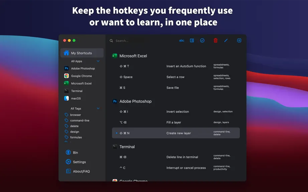Click the red trash delete icon

[215, 41]
